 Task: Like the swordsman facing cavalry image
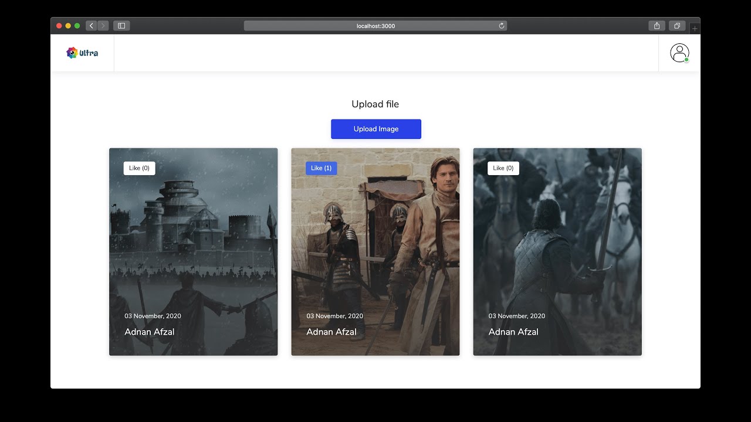point(503,168)
